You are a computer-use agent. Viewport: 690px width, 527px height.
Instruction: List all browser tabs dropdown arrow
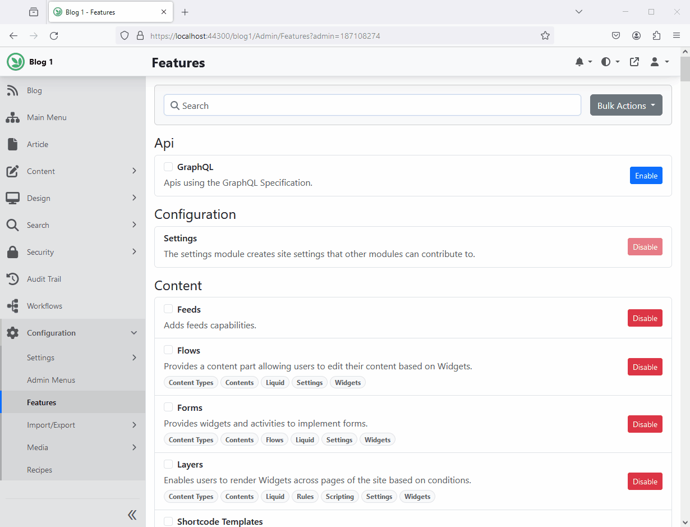click(579, 12)
